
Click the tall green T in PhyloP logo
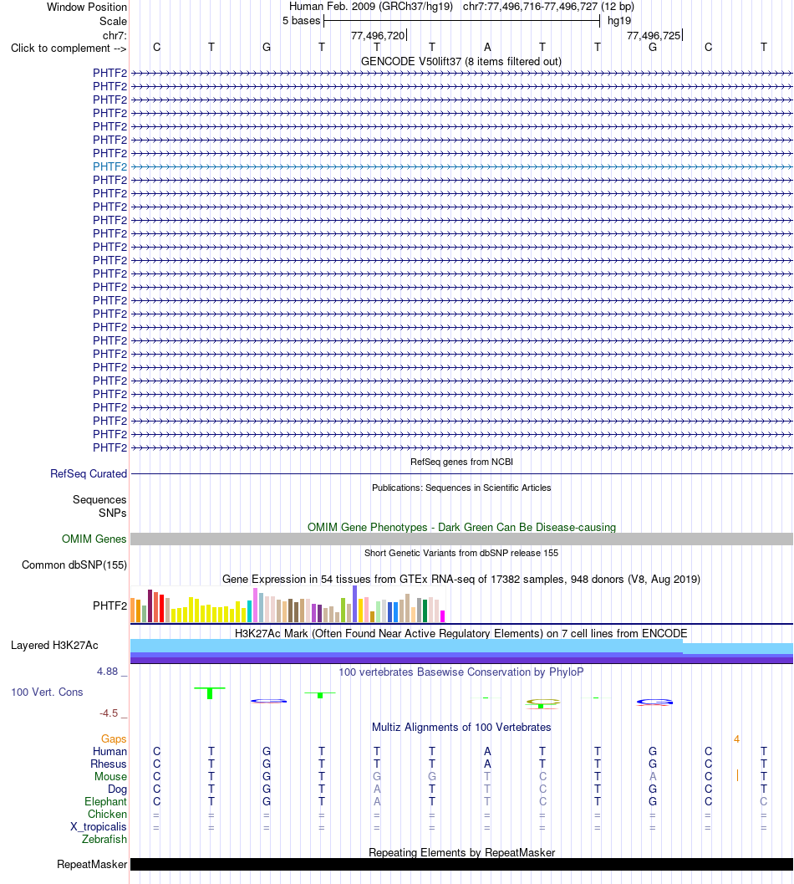pos(210,692)
